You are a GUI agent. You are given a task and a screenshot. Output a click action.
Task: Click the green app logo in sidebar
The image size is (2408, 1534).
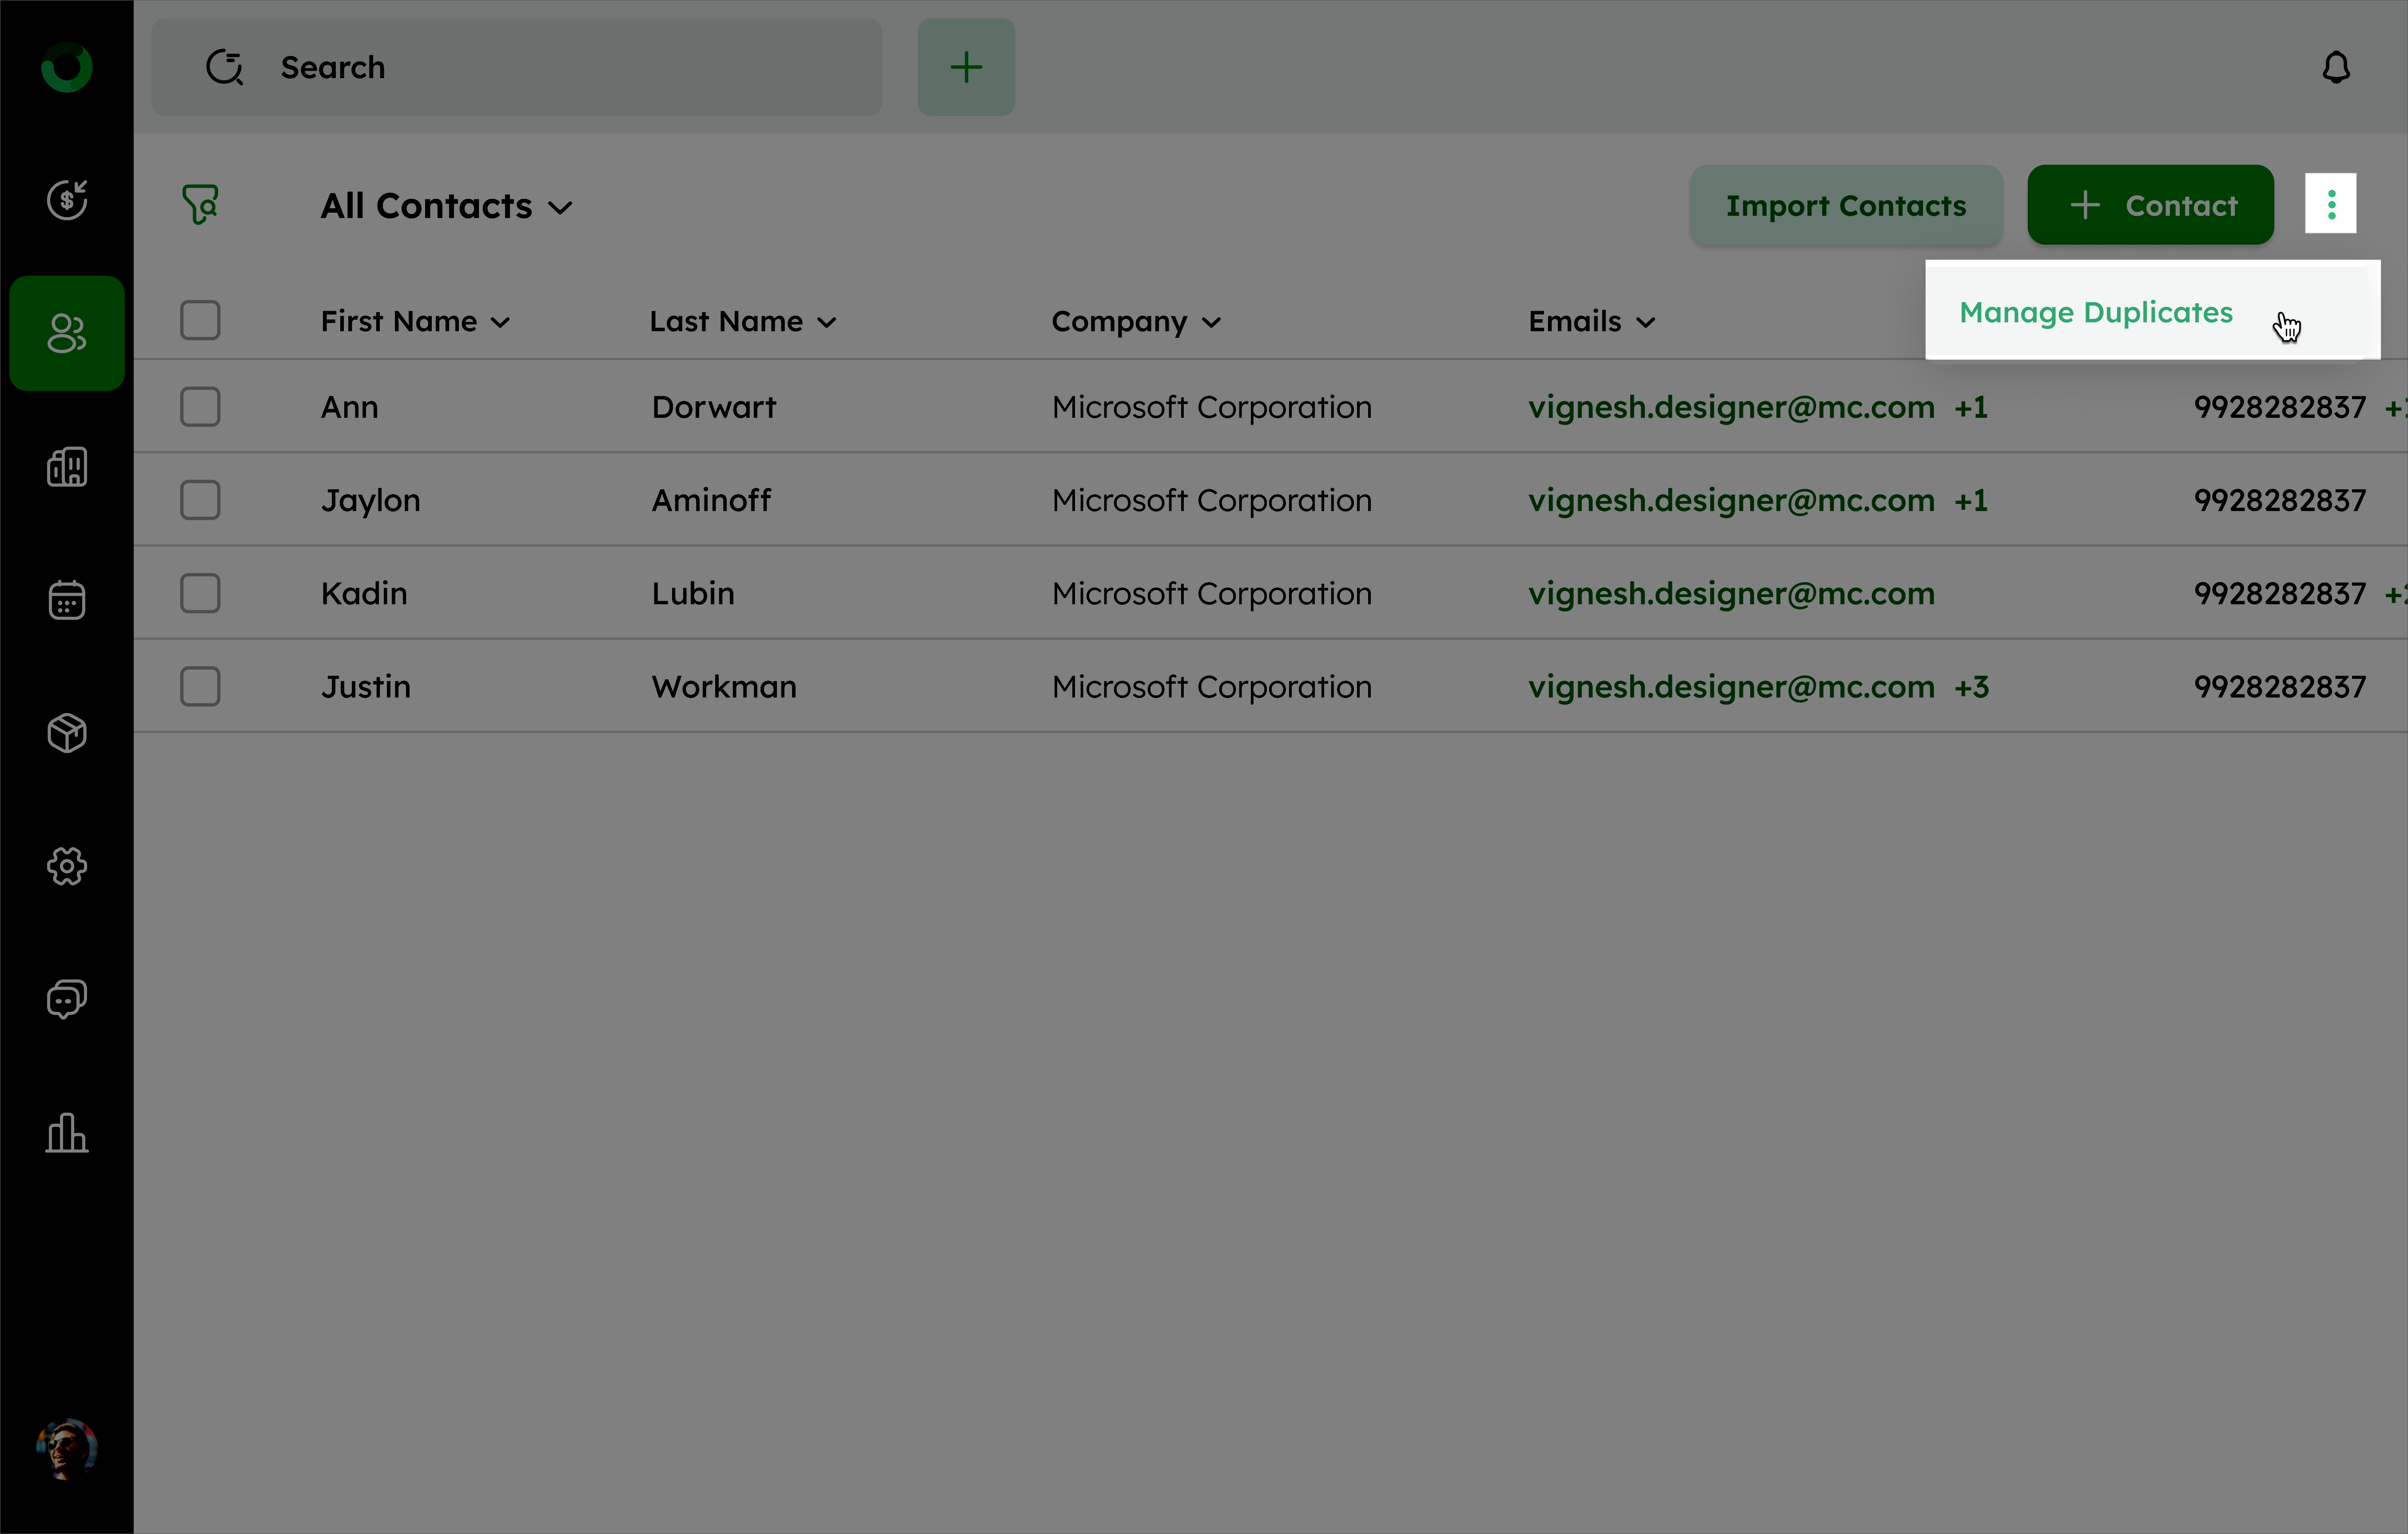click(66, 68)
